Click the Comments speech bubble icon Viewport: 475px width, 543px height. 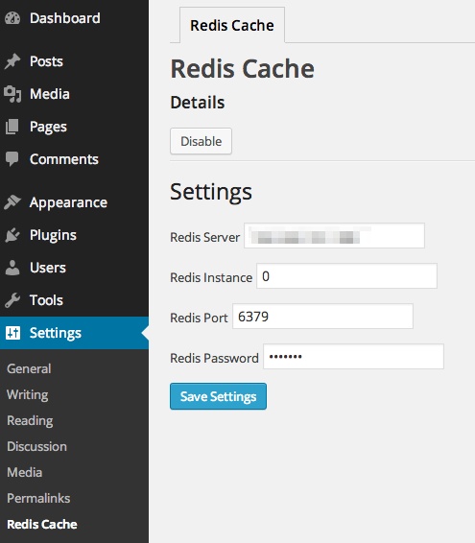[x=12, y=159]
